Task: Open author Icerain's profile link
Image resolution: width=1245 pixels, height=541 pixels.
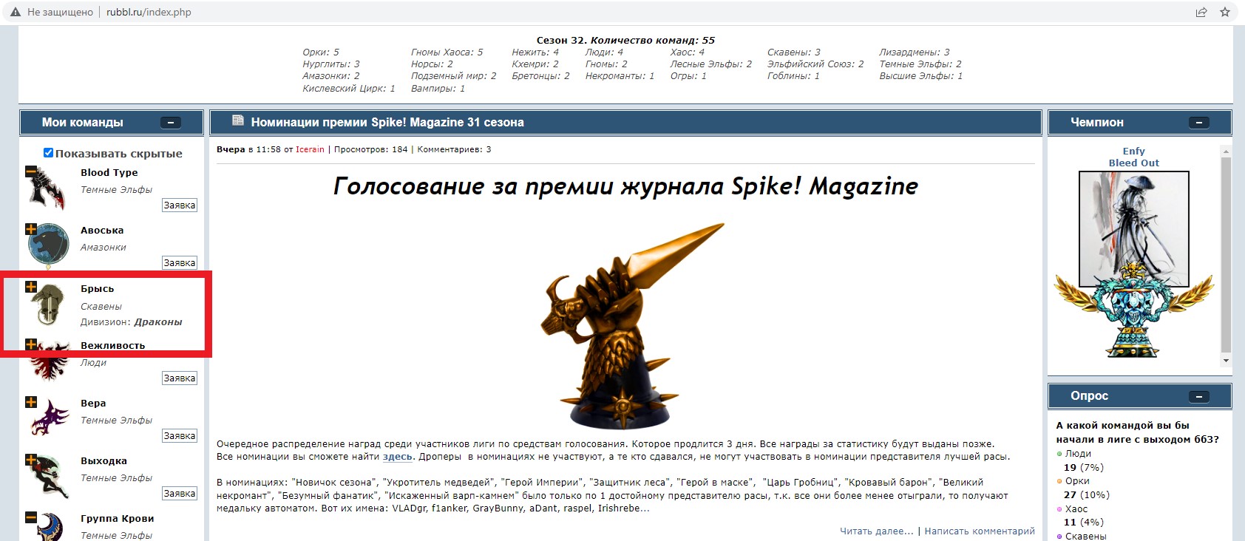Action: 311,149
